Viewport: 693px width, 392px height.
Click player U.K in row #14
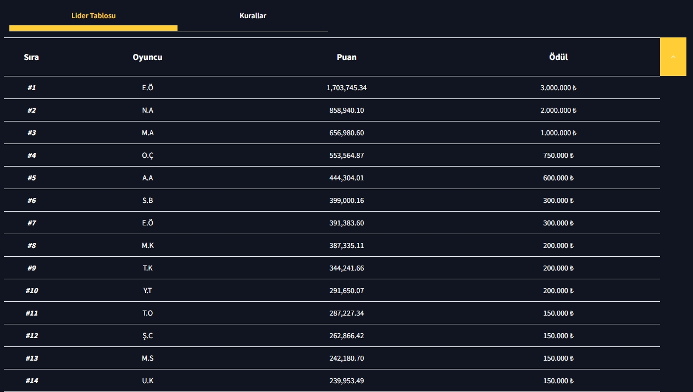[147, 380]
